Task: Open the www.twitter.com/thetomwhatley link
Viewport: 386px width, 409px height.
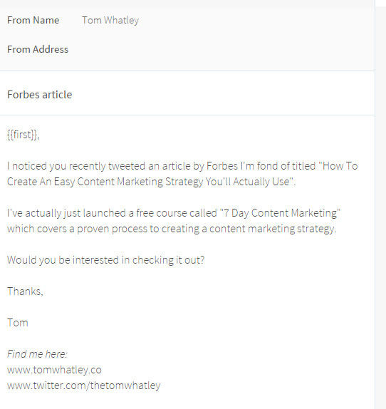Action: (83, 385)
